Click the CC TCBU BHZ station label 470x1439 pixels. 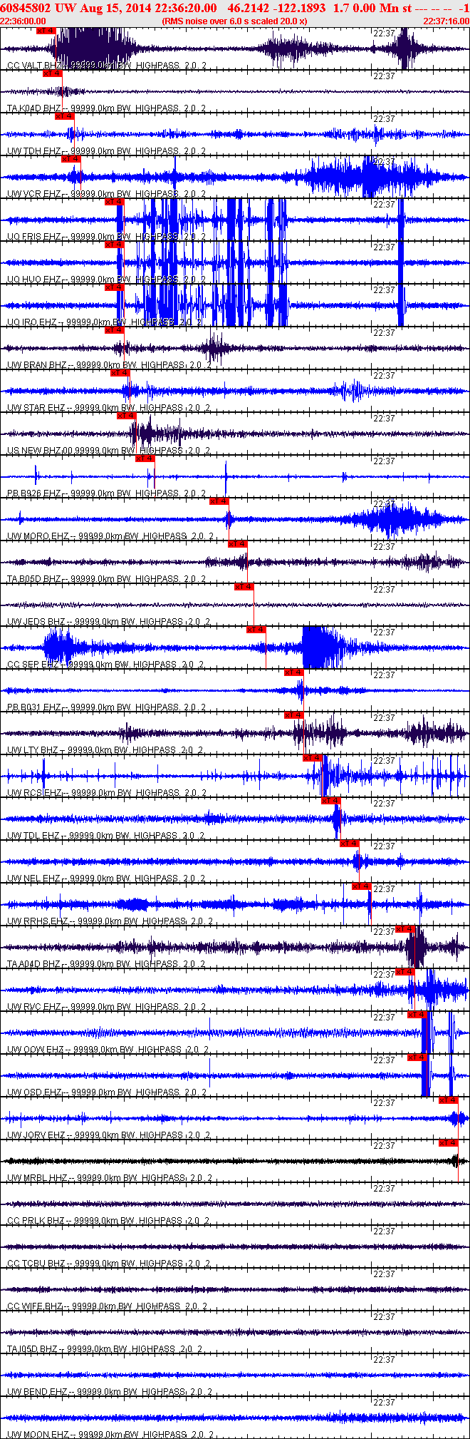[36, 1264]
